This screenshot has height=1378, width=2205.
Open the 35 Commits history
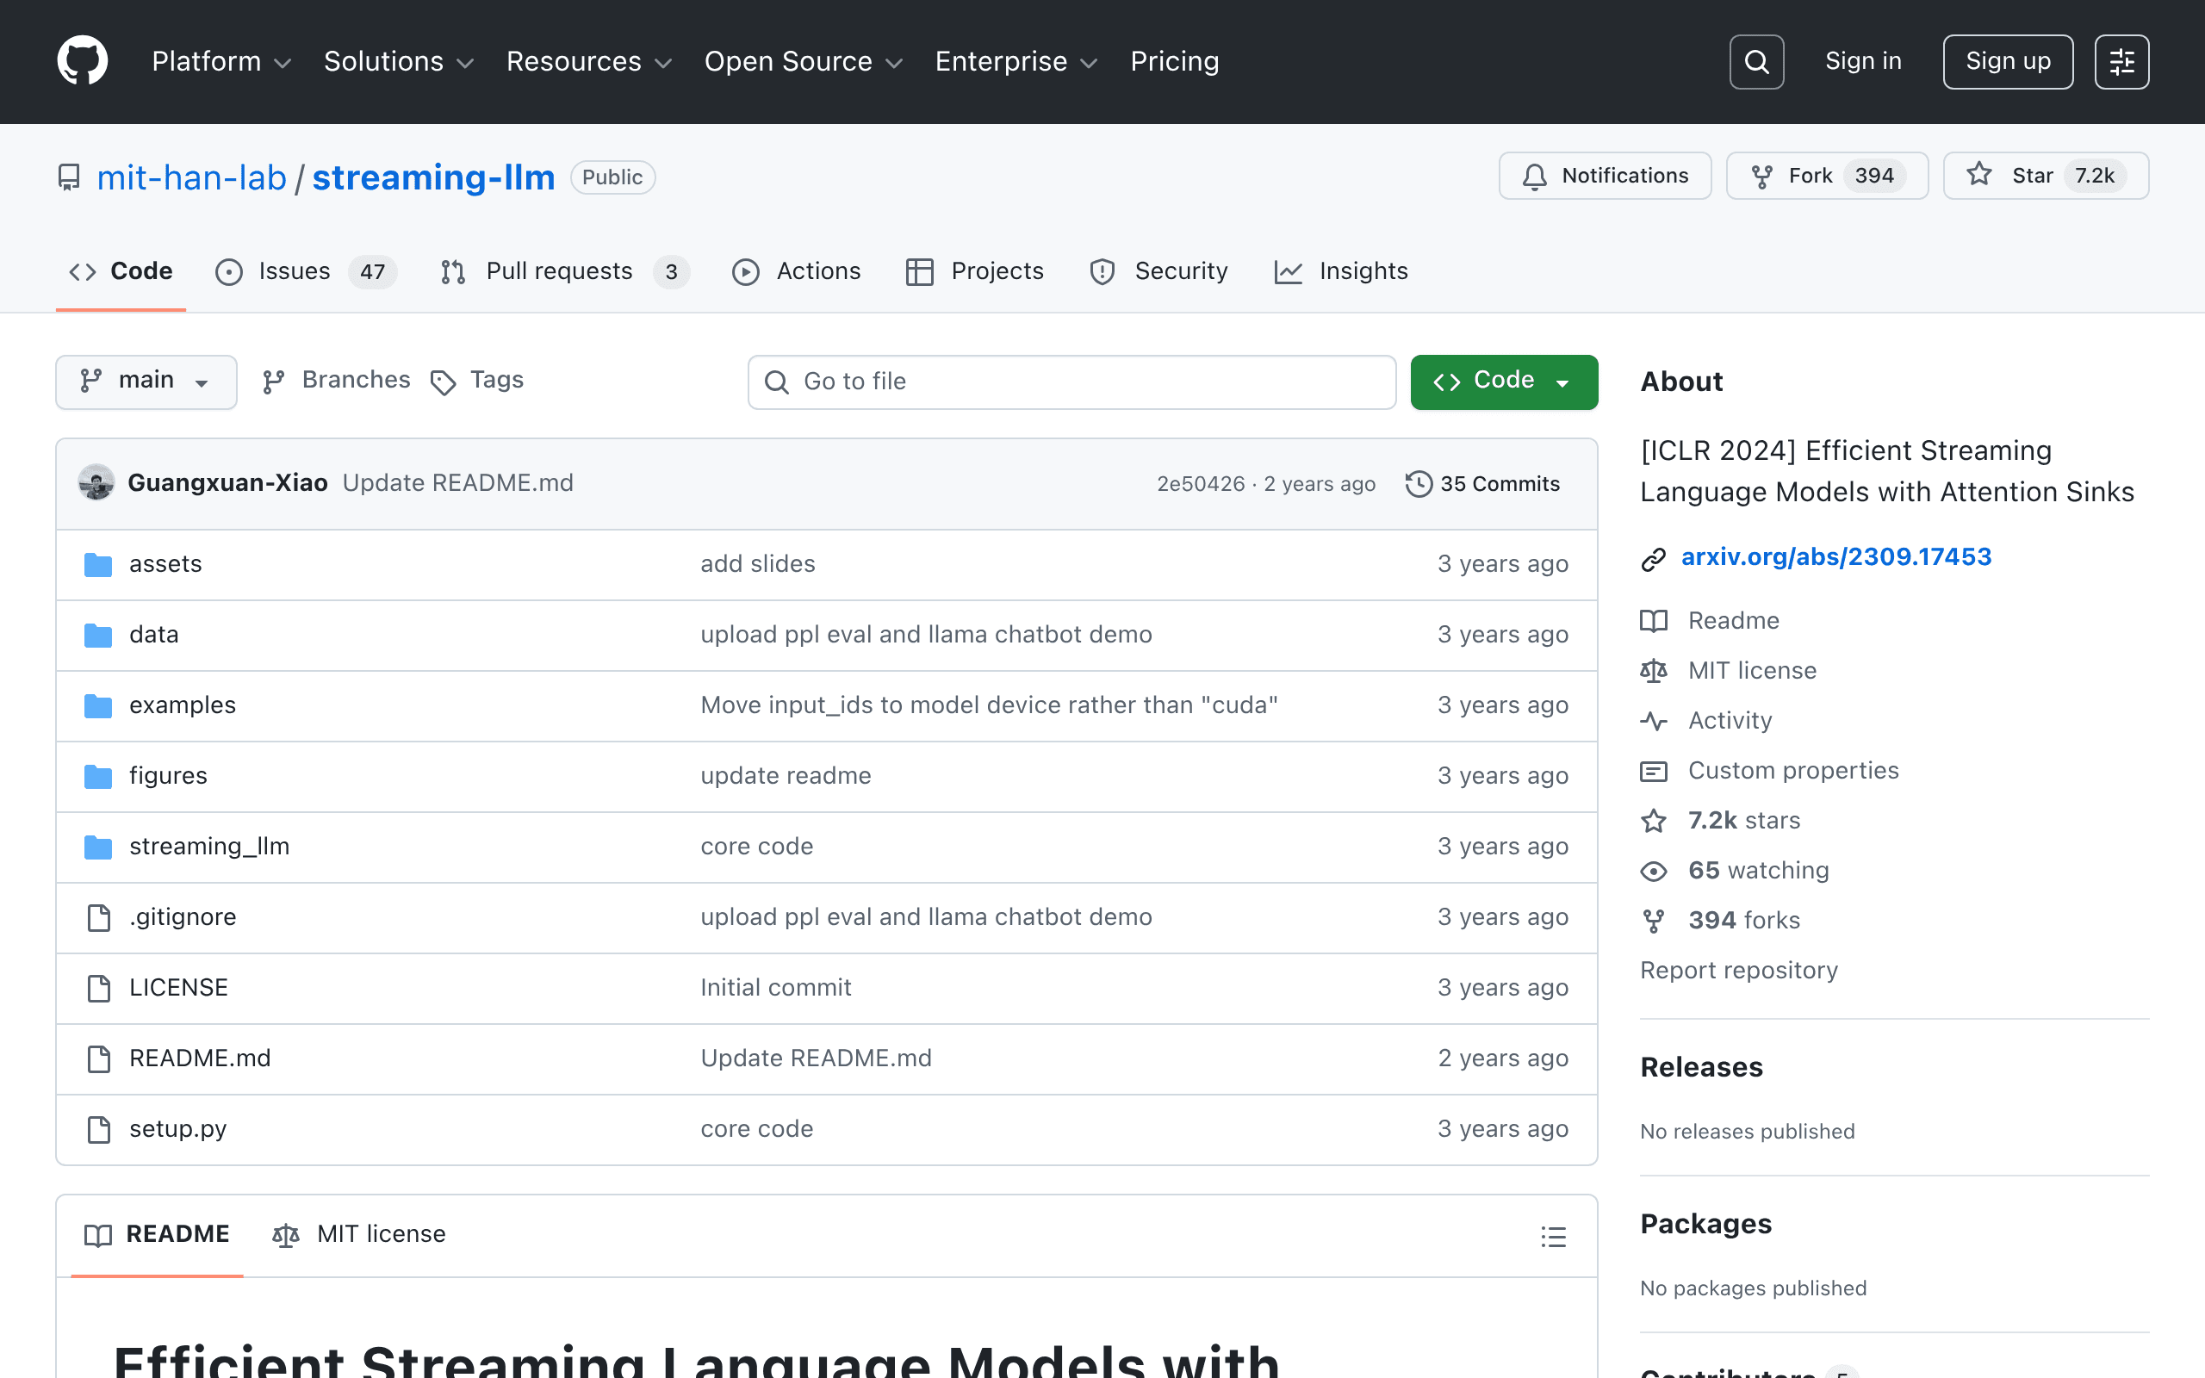pos(1482,484)
